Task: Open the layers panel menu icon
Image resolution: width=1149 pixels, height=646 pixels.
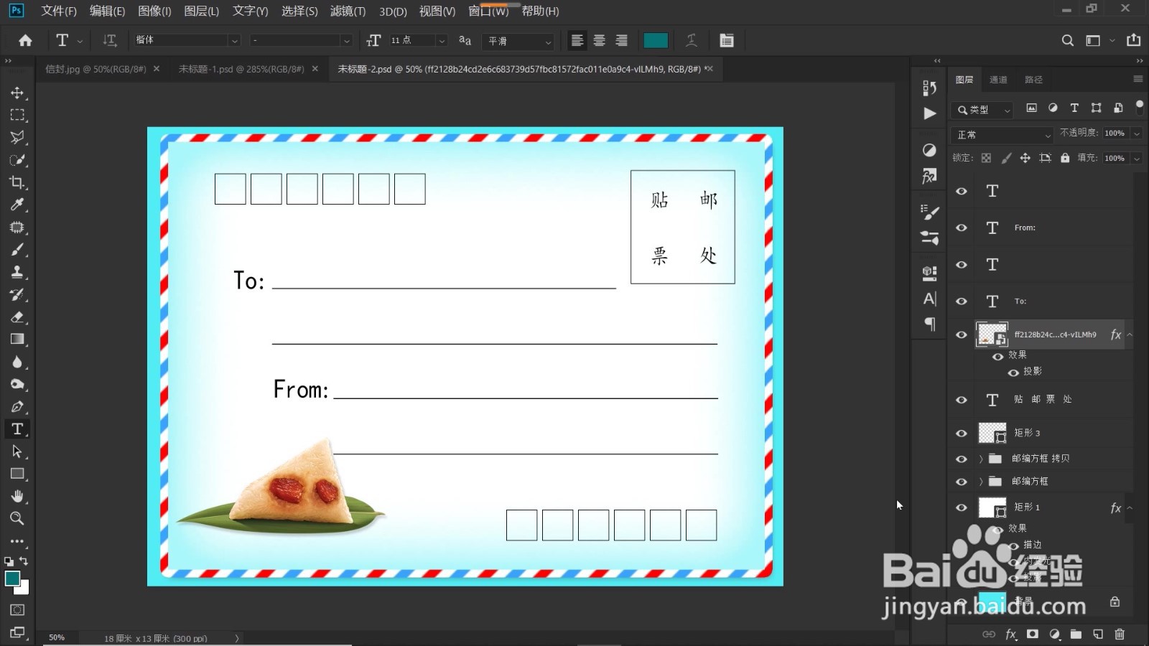Action: click(x=1138, y=79)
